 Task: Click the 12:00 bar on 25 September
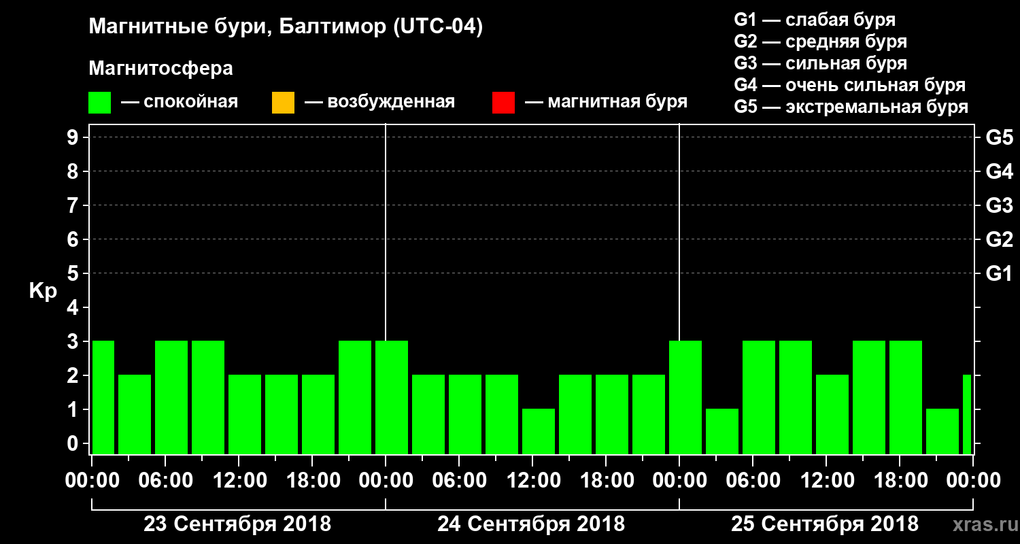pos(832,414)
